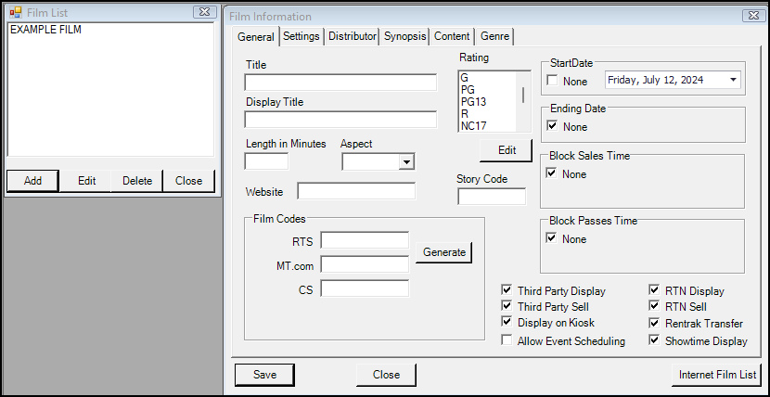
Task: Go to the Genre tab
Action: 494,36
